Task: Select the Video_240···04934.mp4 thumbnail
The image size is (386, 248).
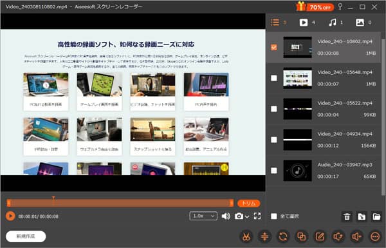Action: click(x=297, y=140)
